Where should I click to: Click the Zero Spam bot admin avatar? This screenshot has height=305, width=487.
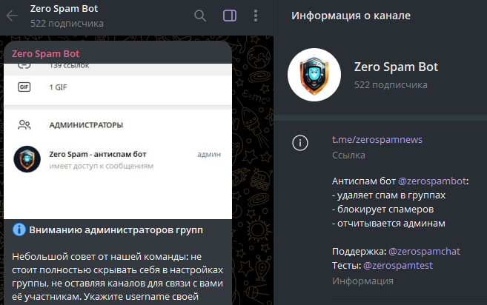pos(27,159)
